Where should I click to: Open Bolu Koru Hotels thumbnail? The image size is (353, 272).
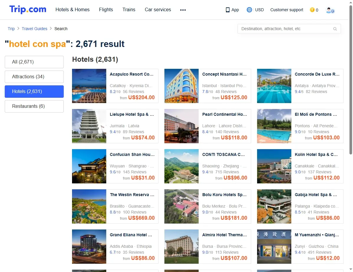[x=182, y=206]
